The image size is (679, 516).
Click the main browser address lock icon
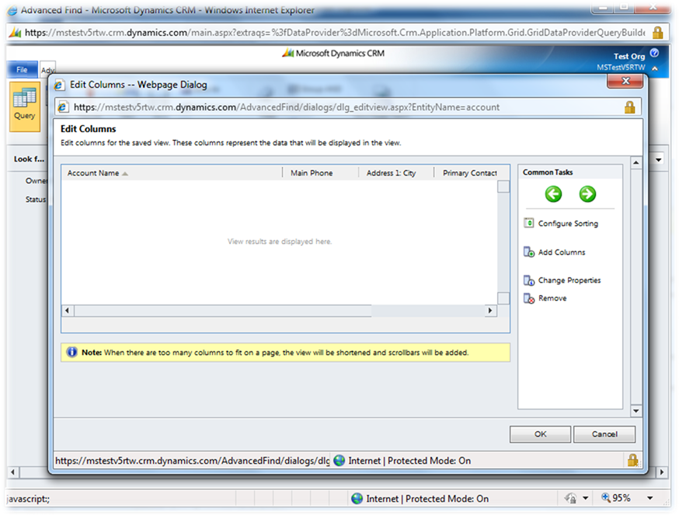tap(657, 33)
